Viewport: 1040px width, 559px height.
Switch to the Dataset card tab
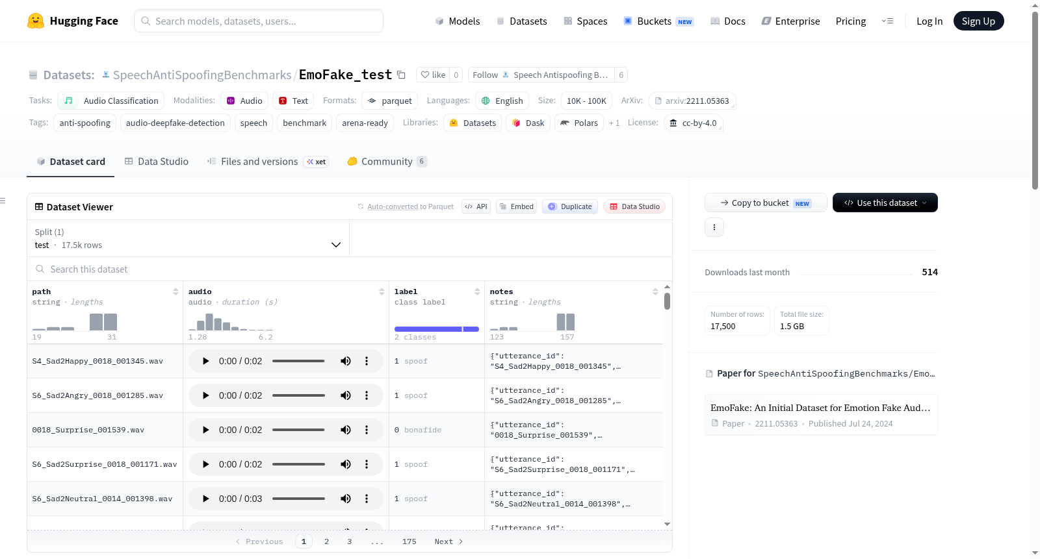point(71,162)
